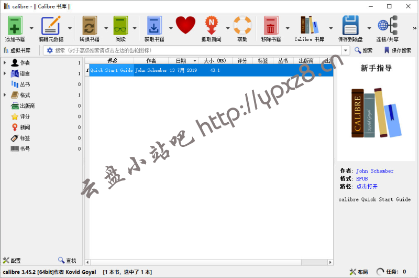Open dropdown arrow beside Calibre 书库
The width and height of the screenshot is (419, 278).
point(331,28)
